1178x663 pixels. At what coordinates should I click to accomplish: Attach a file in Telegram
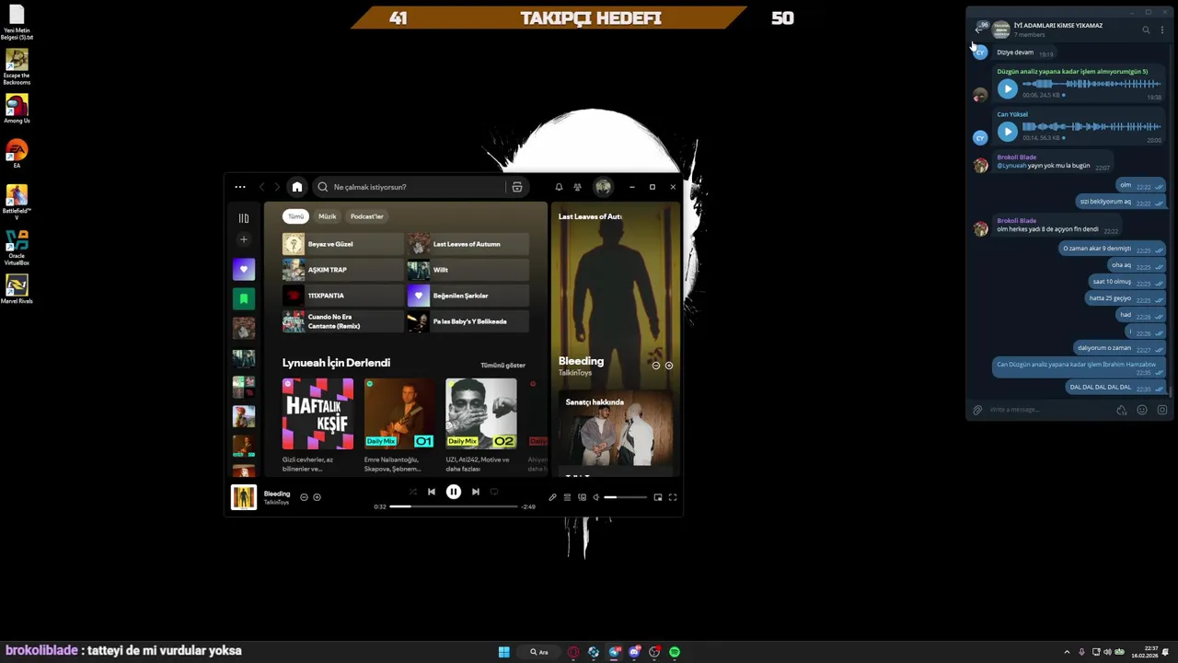pos(977,410)
